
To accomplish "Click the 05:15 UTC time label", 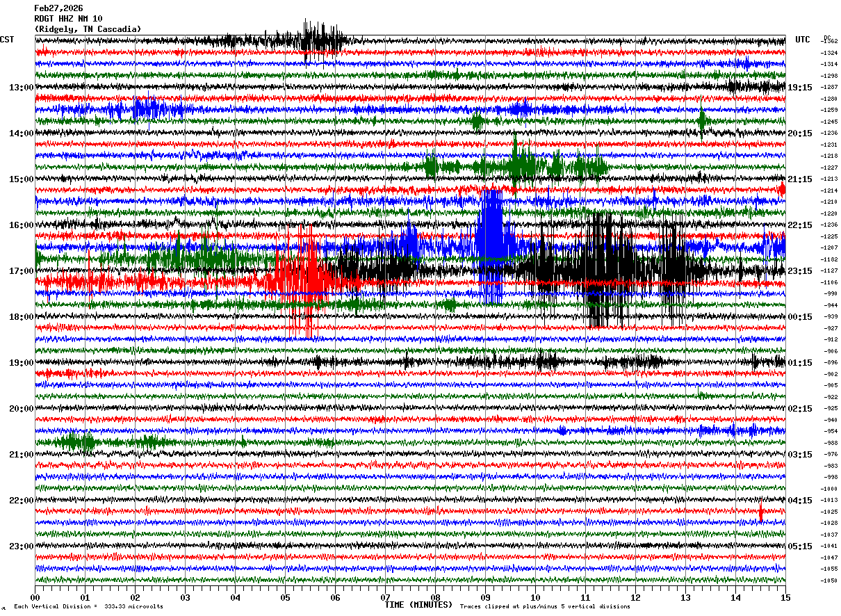I will (800, 546).
